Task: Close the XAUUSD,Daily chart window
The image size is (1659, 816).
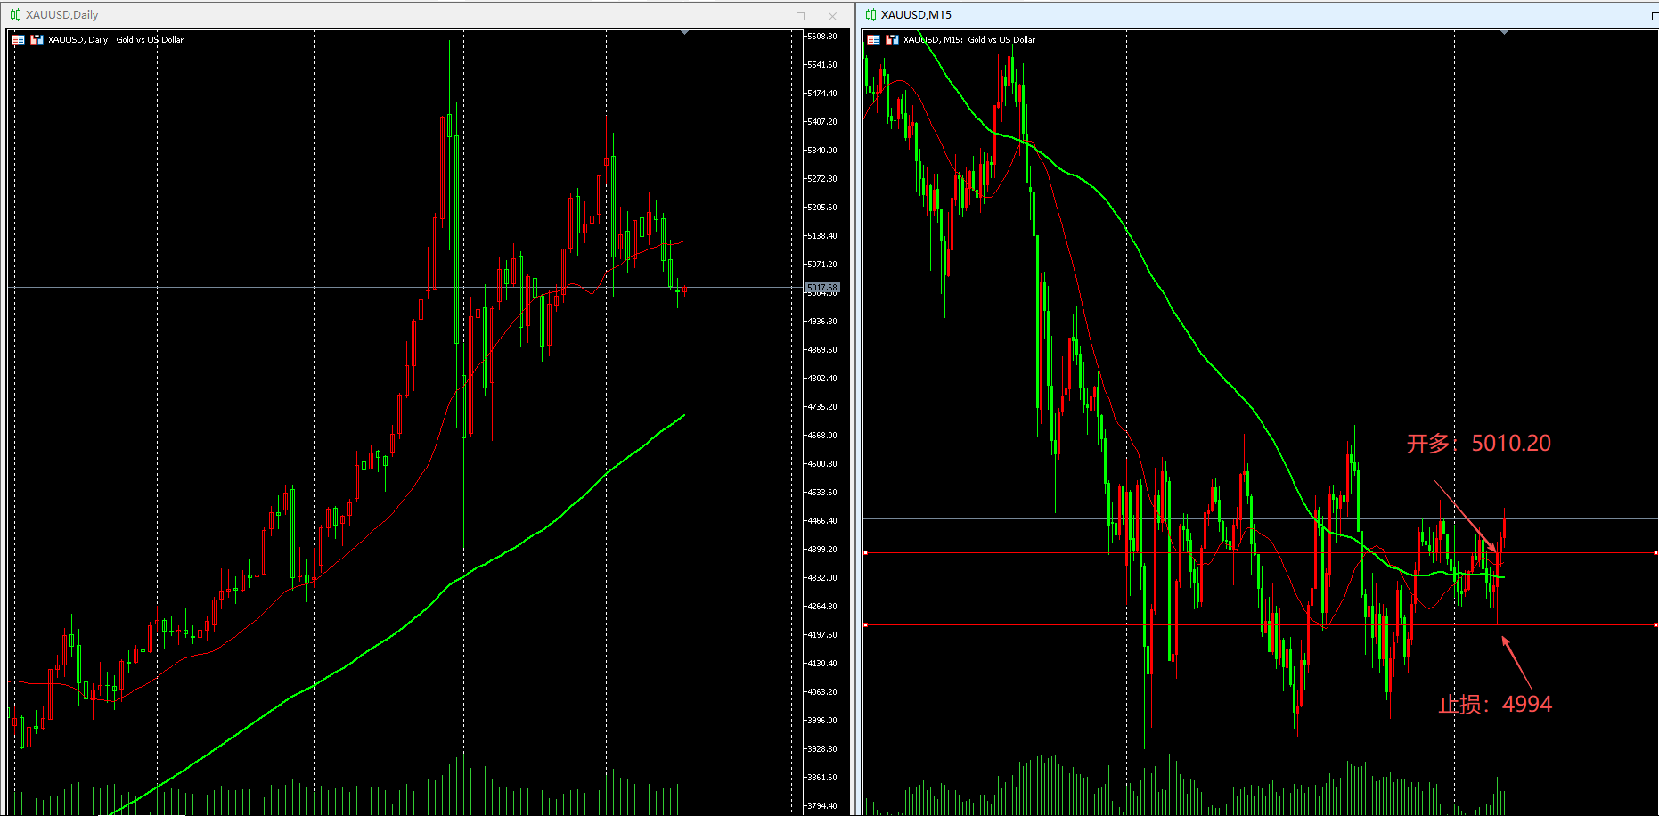Action: (832, 16)
